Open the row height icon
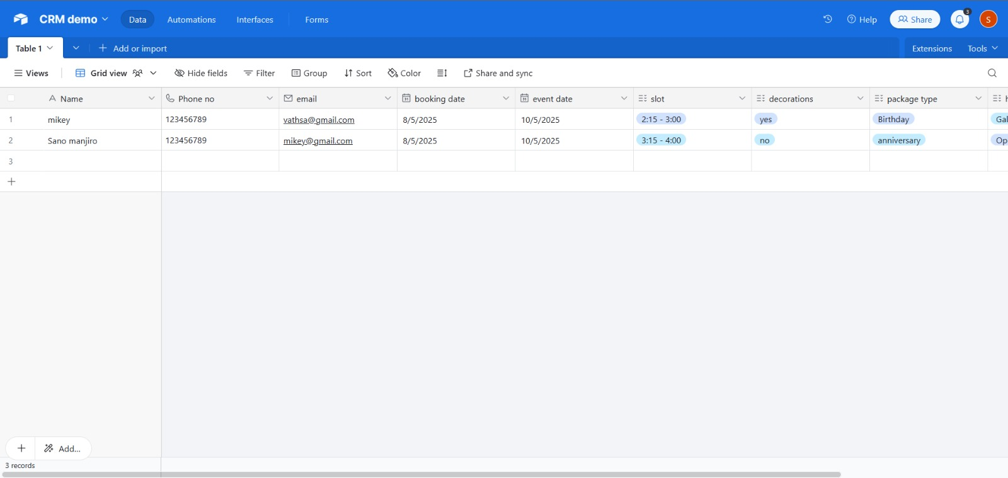Image resolution: width=1008 pixels, height=478 pixels. click(442, 73)
